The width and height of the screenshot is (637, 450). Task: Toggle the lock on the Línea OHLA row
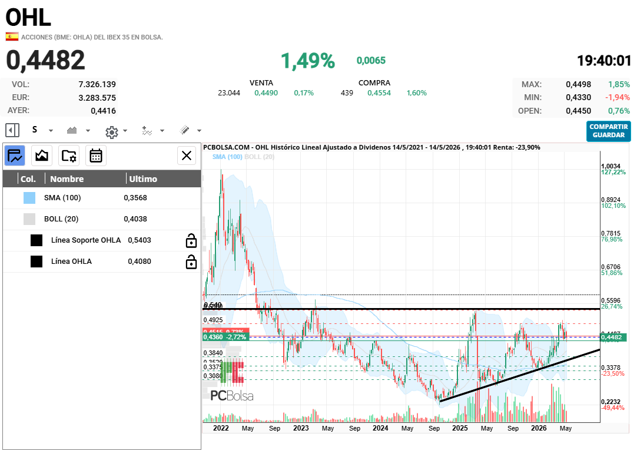coord(191,262)
